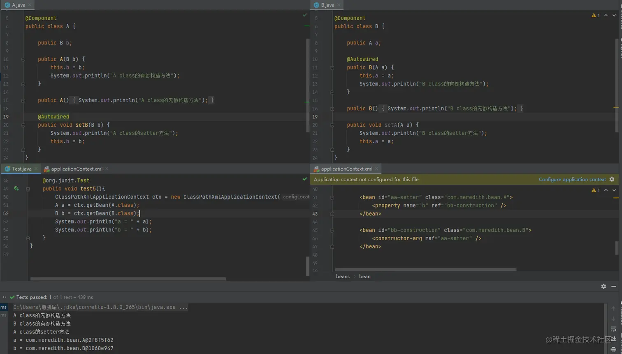
Task: Hide the Run tool window with the minimize icon
Action: [614, 287]
